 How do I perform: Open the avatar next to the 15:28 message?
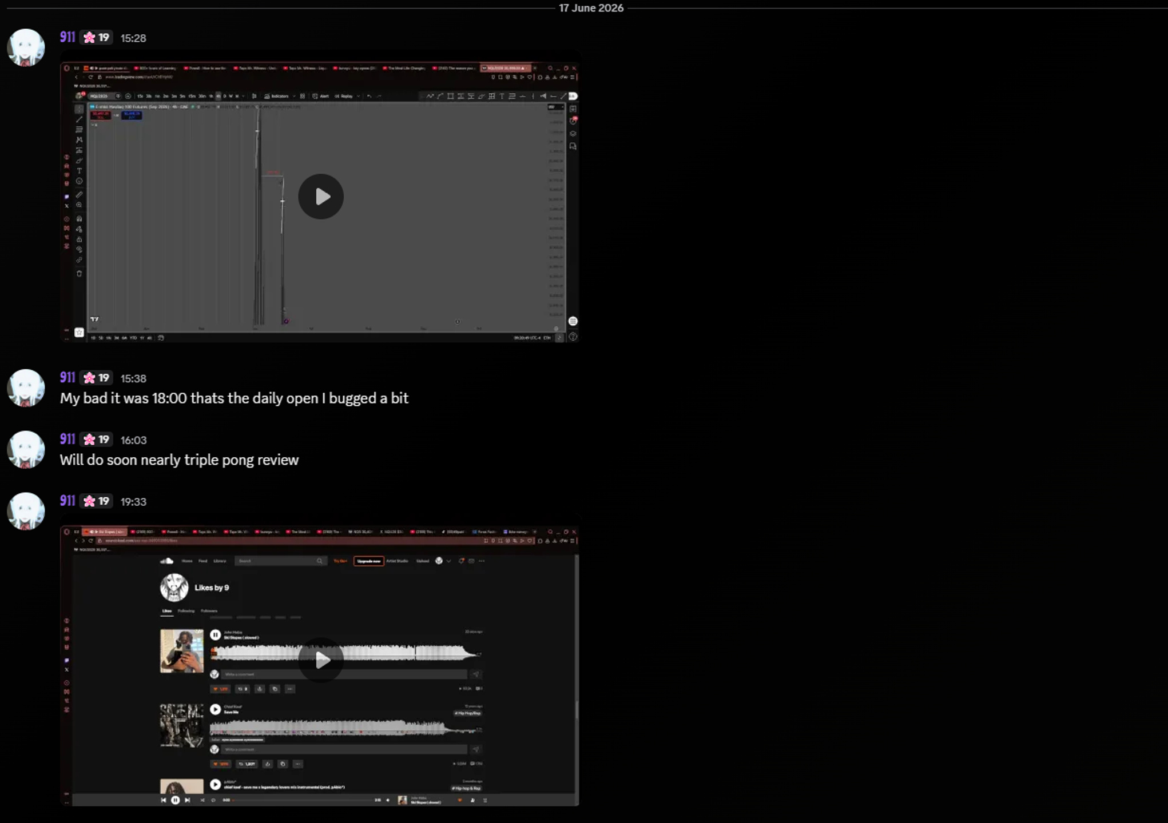(26, 47)
